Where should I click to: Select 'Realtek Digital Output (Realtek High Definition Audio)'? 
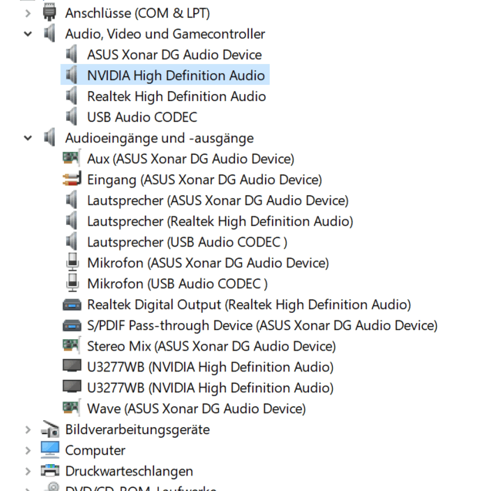click(x=249, y=304)
